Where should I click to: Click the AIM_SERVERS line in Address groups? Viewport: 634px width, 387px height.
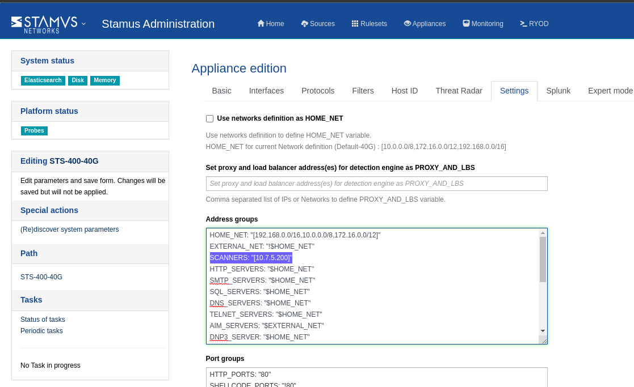[266, 325]
